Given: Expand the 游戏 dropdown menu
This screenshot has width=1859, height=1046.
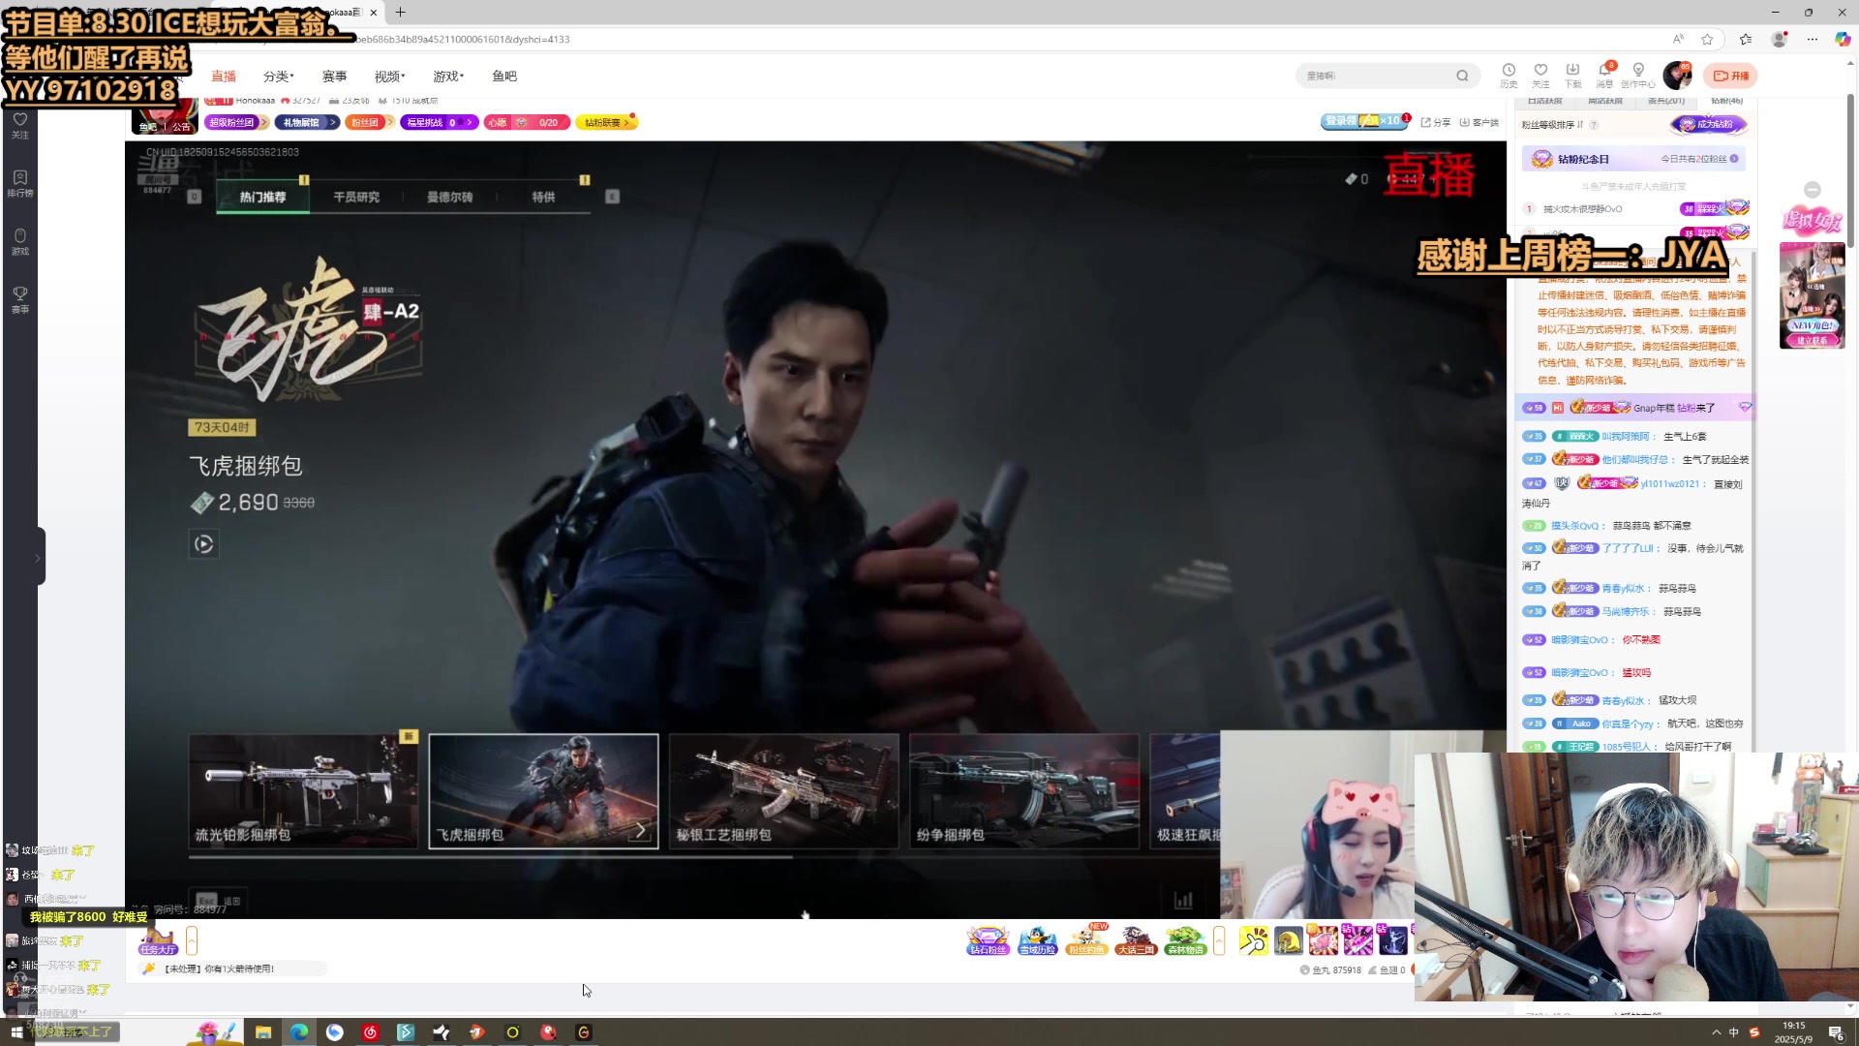Looking at the screenshot, I should coord(448,77).
